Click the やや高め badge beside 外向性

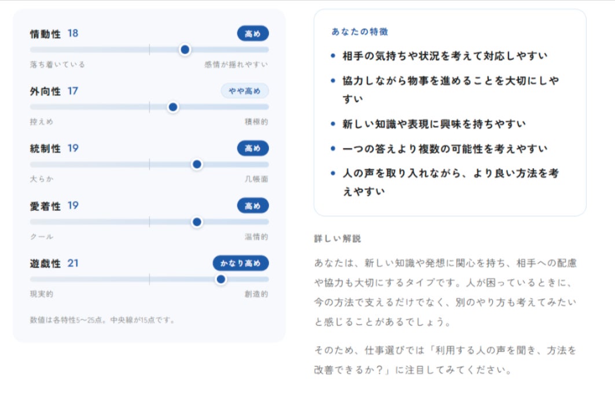click(245, 91)
